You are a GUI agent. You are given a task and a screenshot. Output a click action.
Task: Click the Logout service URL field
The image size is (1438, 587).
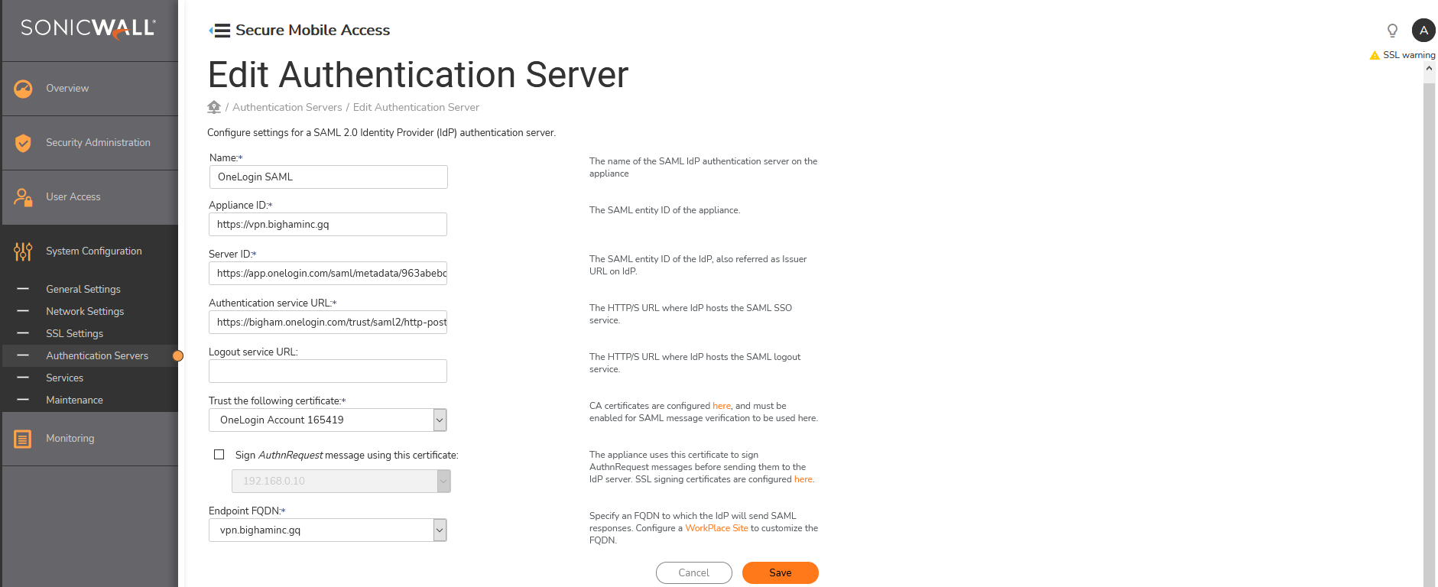(328, 371)
